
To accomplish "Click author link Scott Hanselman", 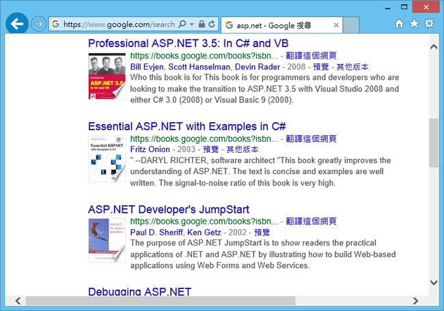I will coord(199,67).
